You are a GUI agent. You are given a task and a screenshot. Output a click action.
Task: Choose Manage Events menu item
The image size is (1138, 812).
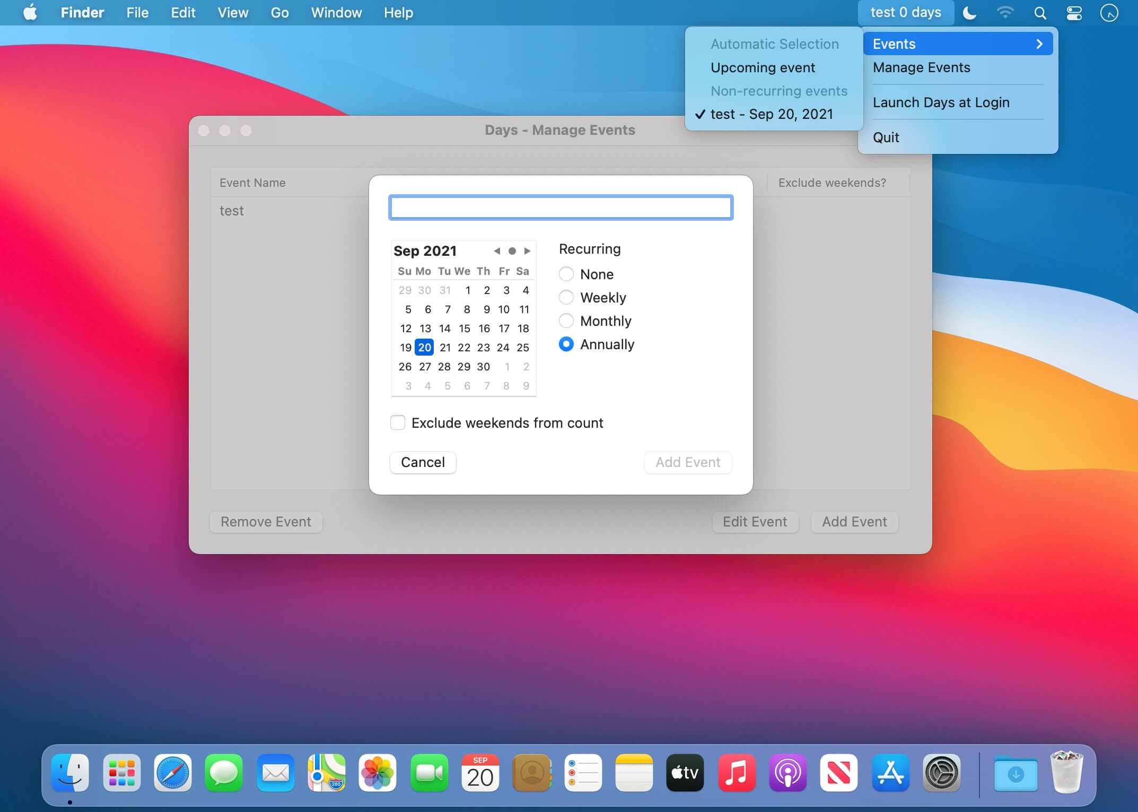(921, 67)
